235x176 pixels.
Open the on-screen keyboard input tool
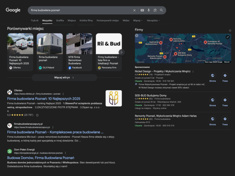pos(142,10)
